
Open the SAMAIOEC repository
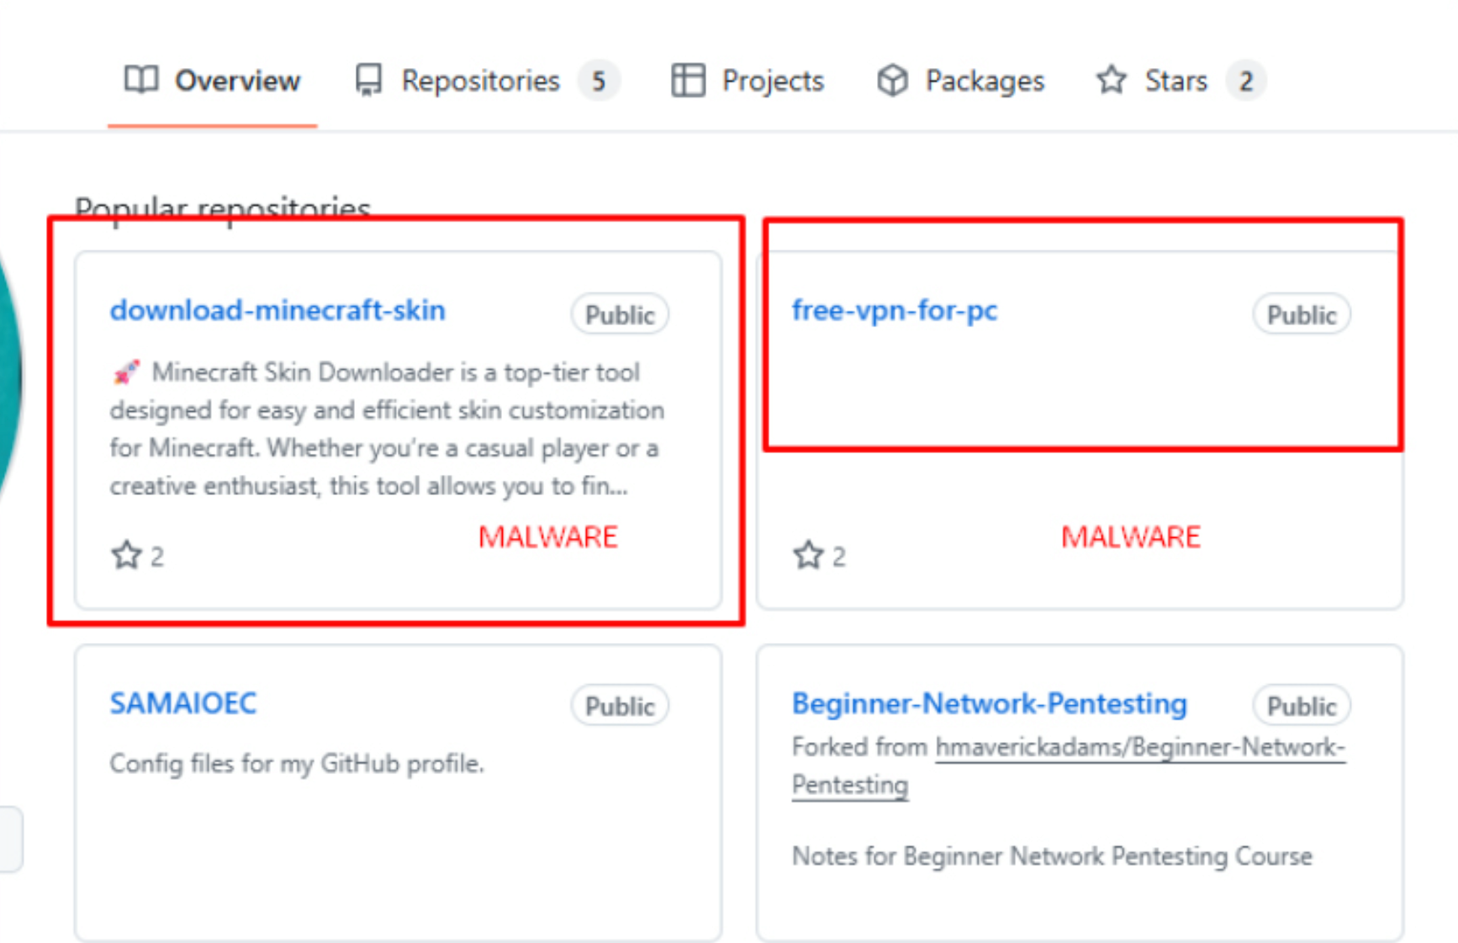[182, 703]
